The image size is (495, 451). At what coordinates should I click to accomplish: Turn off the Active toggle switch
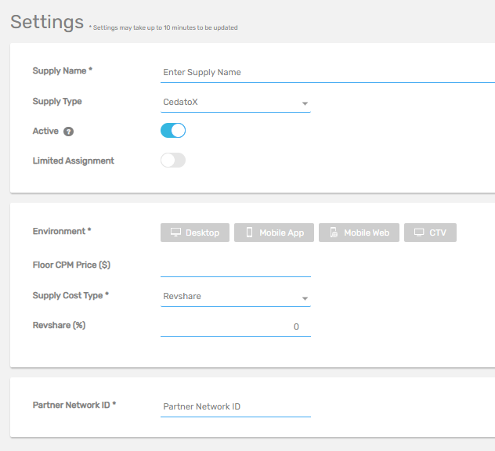pos(173,130)
